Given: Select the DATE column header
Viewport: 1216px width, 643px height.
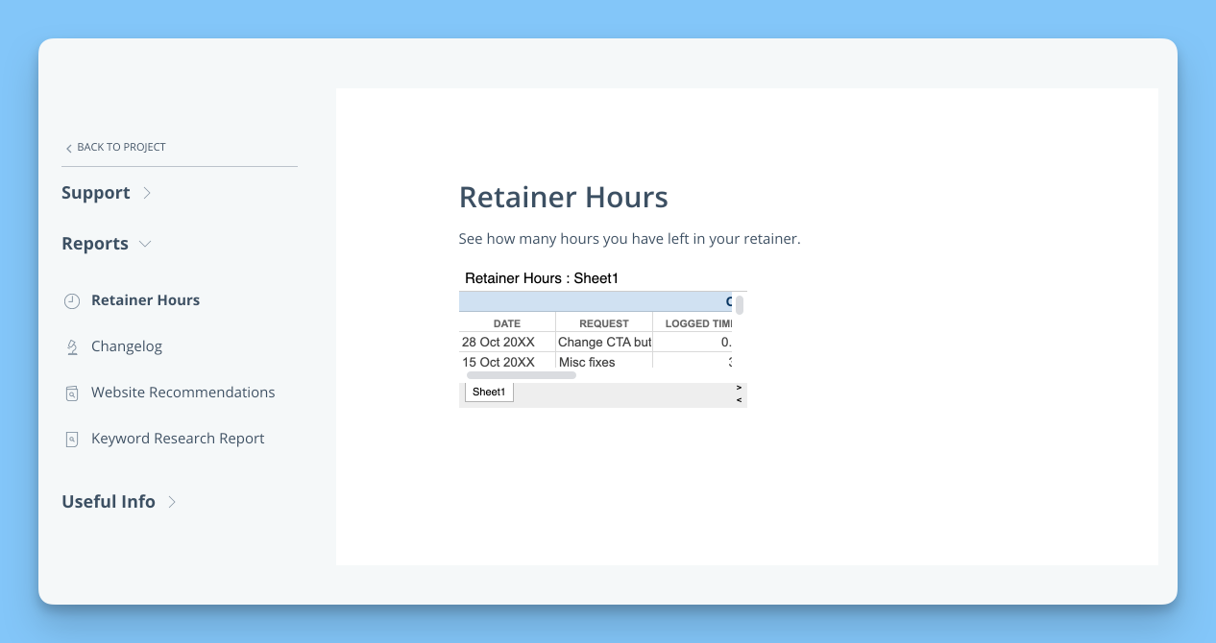Looking at the screenshot, I should (x=507, y=323).
